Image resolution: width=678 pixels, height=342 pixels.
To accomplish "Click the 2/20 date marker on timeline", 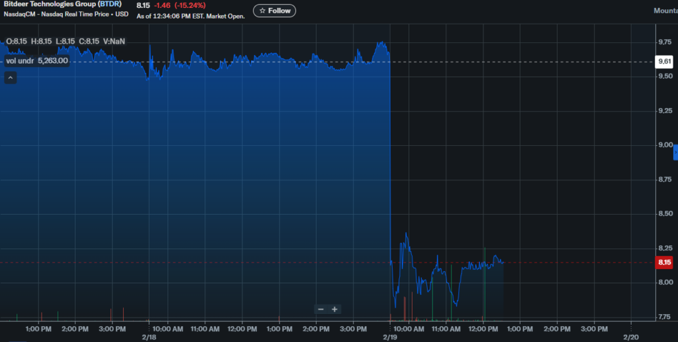I will [631, 337].
